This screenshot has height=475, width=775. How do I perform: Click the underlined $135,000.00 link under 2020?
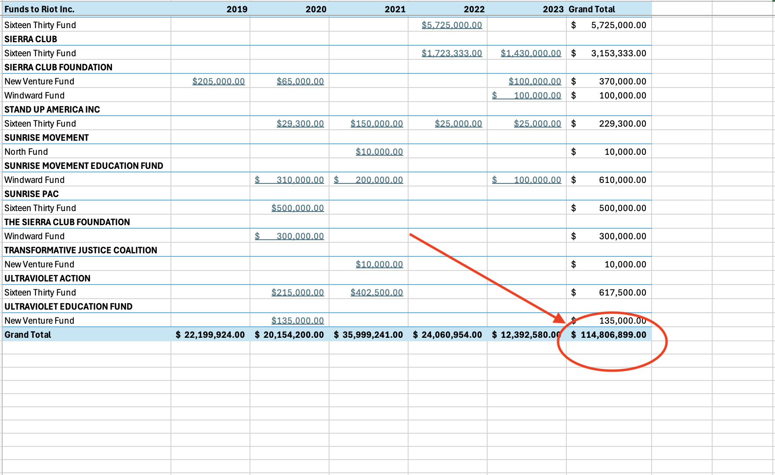[x=297, y=321]
